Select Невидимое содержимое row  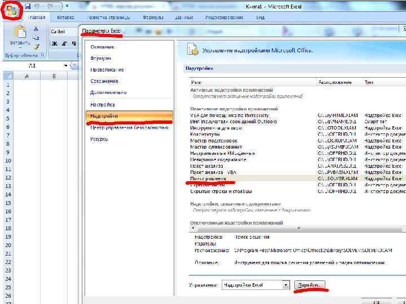[x=298, y=160]
